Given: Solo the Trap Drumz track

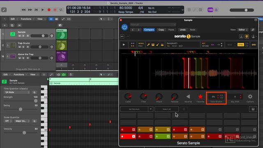Looking at the screenshot, I should click(x=23, y=47).
